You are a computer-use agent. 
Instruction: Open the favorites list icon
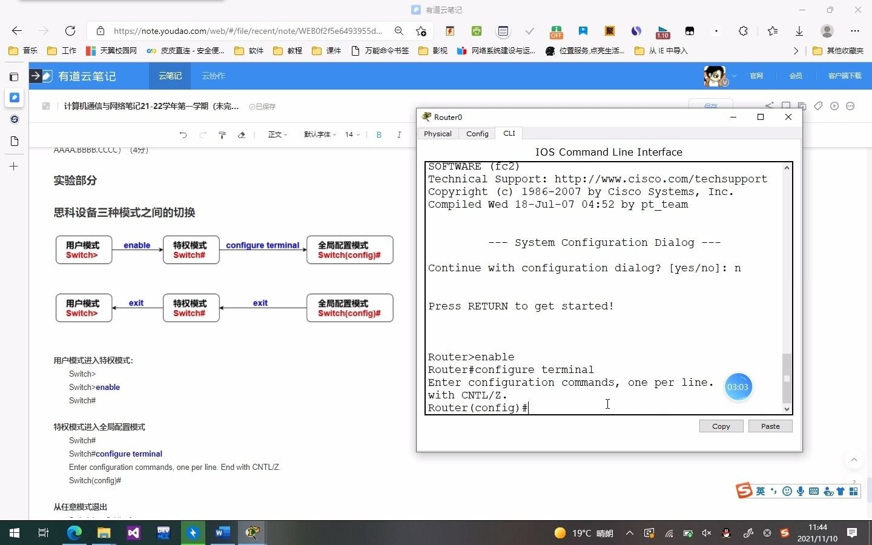(x=773, y=31)
